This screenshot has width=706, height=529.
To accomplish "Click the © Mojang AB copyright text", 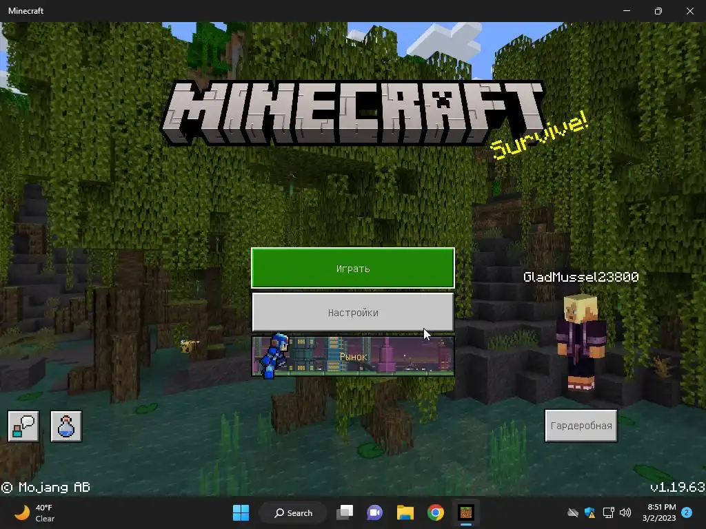I will click(x=46, y=487).
